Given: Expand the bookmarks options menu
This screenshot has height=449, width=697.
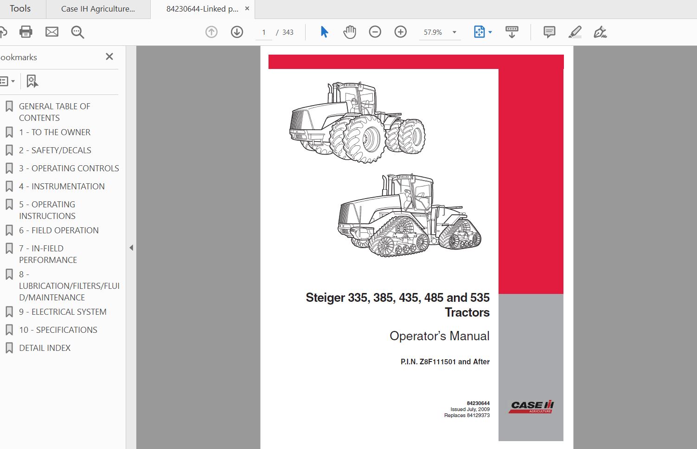Looking at the screenshot, I should click(8, 81).
